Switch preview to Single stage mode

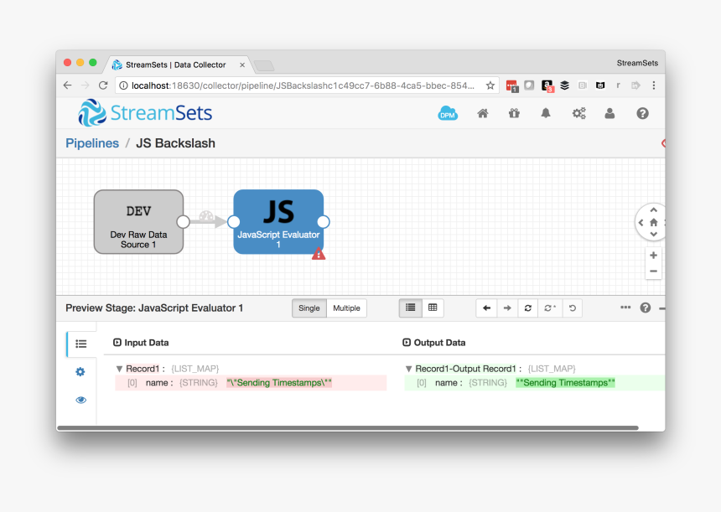(309, 308)
